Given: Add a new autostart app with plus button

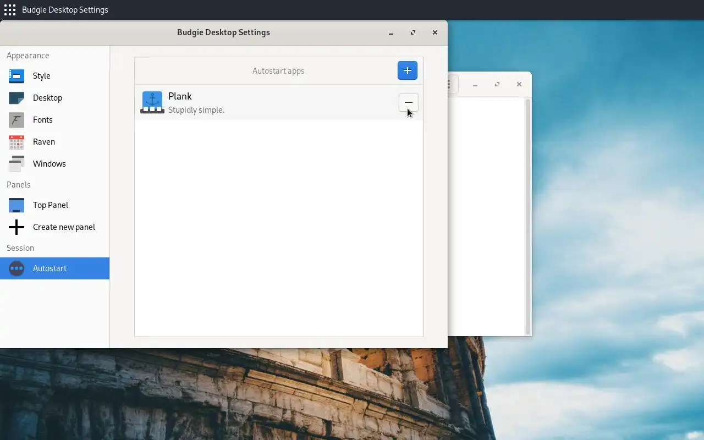Looking at the screenshot, I should (407, 70).
